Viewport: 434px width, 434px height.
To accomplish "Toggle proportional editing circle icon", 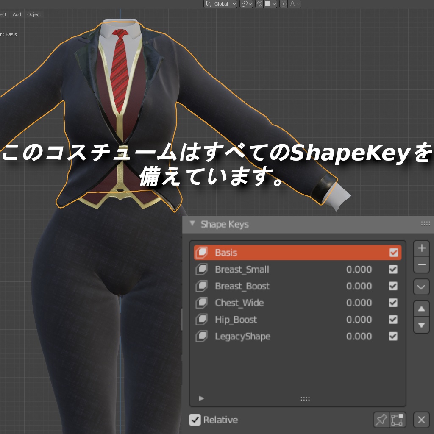I will coord(284,4).
